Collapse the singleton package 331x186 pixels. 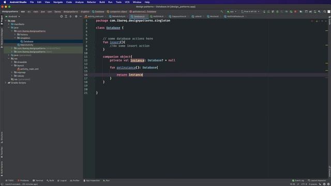pyautogui.click(x=15, y=38)
